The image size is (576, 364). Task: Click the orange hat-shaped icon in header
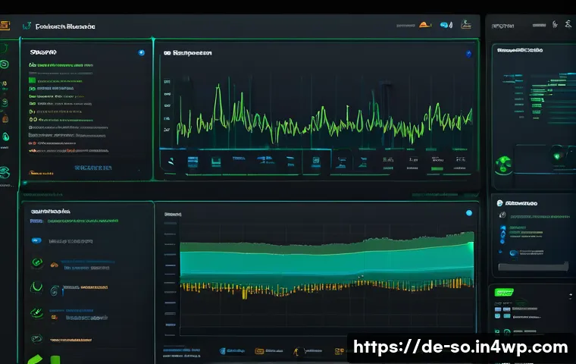[425, 25]
